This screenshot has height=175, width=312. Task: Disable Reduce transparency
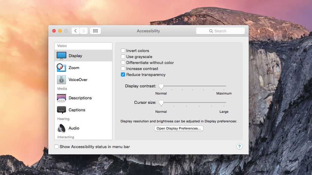[x=123, y=74]
